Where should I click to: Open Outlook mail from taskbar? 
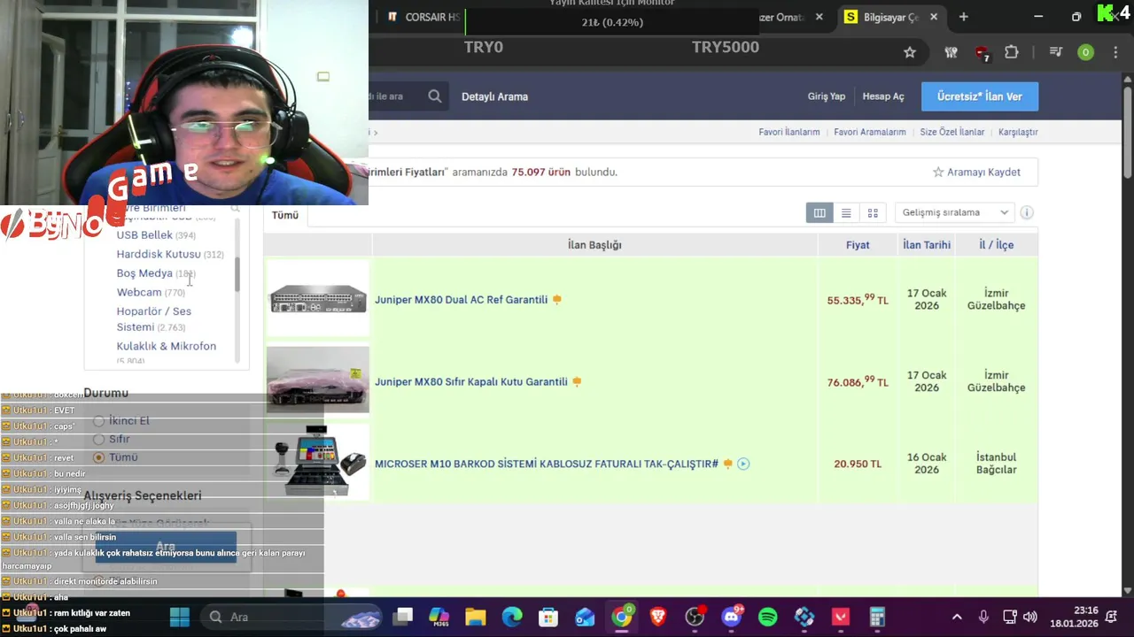coord(585,617)
